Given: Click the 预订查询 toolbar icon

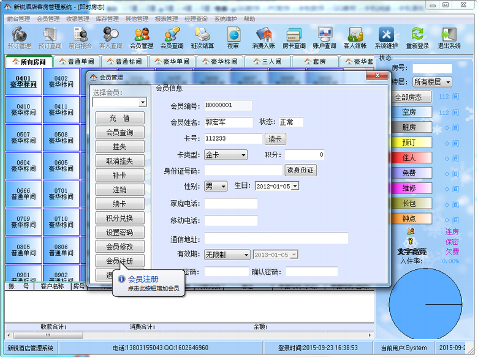Looking at the screenshot, I should point(50,38).
